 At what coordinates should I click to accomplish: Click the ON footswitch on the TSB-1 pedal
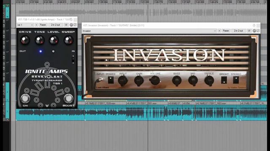click(25, 99)
